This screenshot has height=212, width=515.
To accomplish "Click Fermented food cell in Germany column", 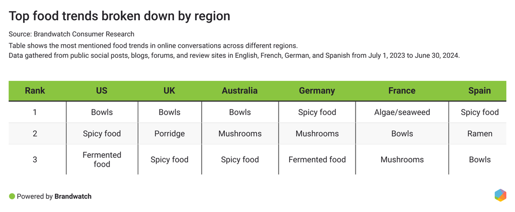I will point(317,159).
